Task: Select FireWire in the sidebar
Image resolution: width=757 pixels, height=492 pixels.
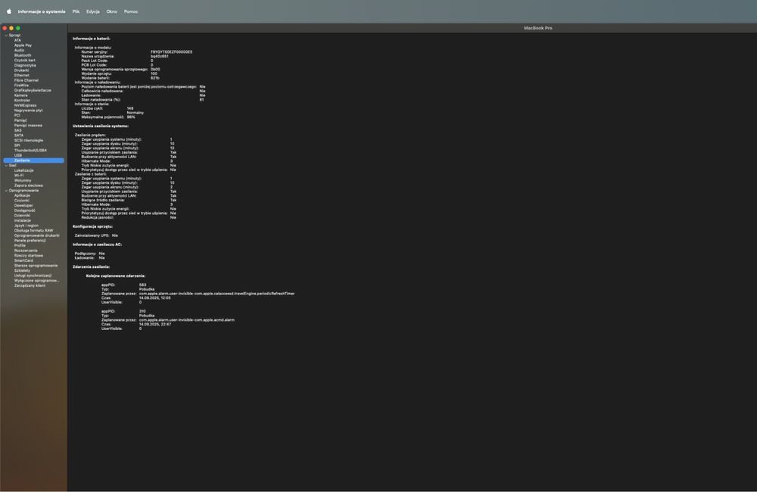Action: pos(21,86)
